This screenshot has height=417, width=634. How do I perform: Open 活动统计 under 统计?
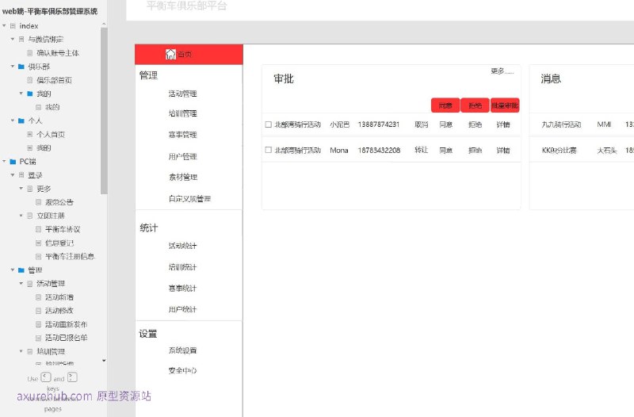[x=183, y=246]
